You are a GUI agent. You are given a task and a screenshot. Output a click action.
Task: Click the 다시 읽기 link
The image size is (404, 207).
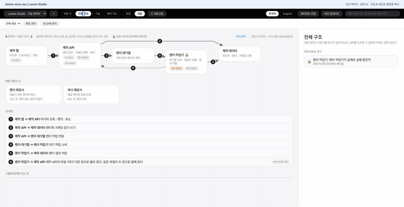[241, 36]
